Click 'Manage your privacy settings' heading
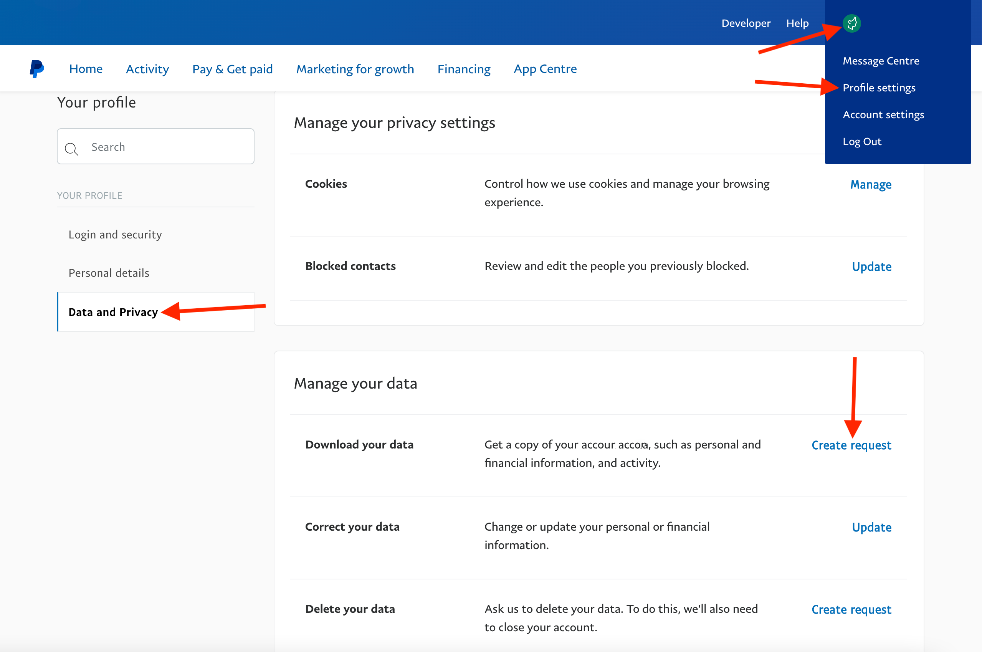 [394, 122]
